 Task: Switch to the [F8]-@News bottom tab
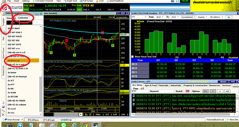33,120
